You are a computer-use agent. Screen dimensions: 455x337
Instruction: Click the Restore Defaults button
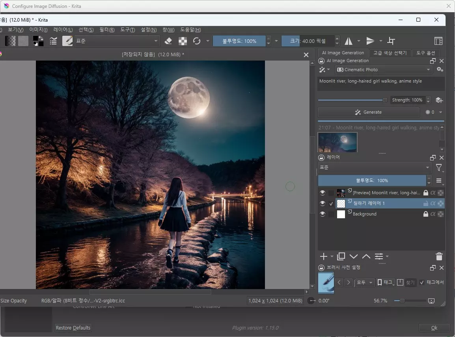click(x=73, y=328)
